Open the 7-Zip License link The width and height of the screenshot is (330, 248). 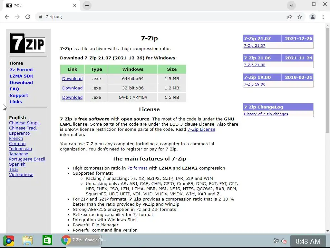click(201, 129)
